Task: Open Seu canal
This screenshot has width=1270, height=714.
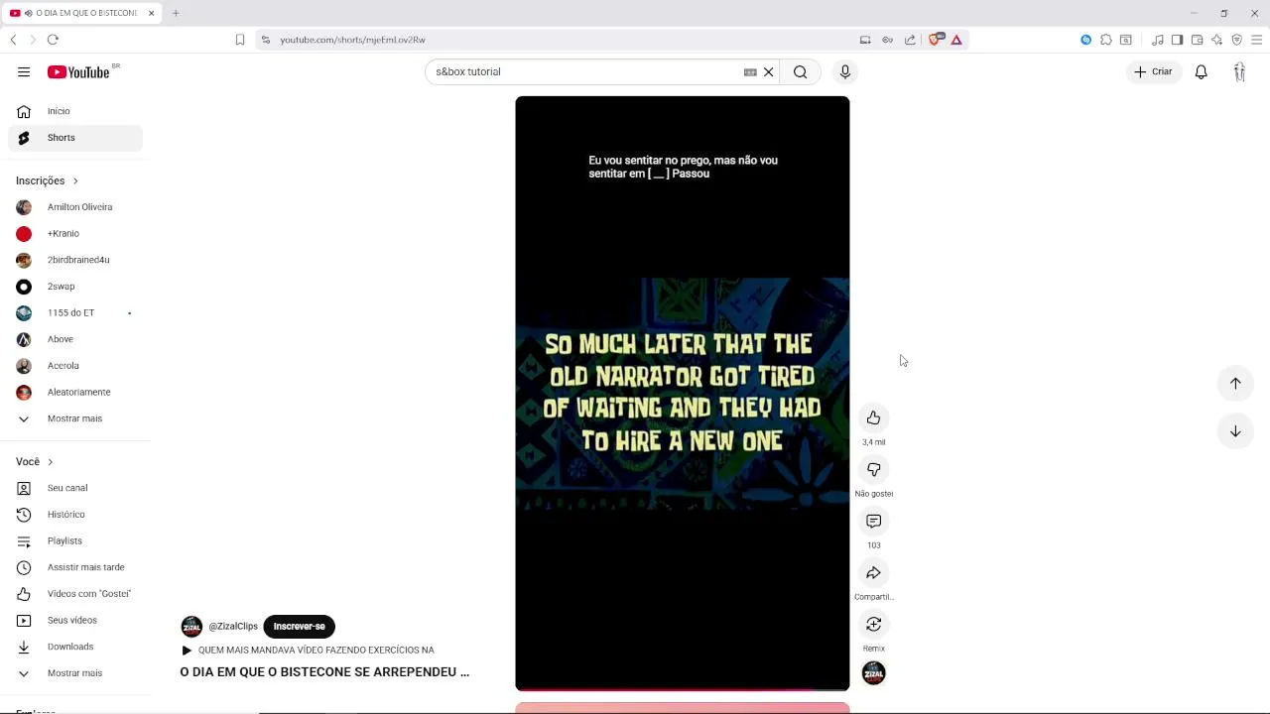Action: (75, 488)
